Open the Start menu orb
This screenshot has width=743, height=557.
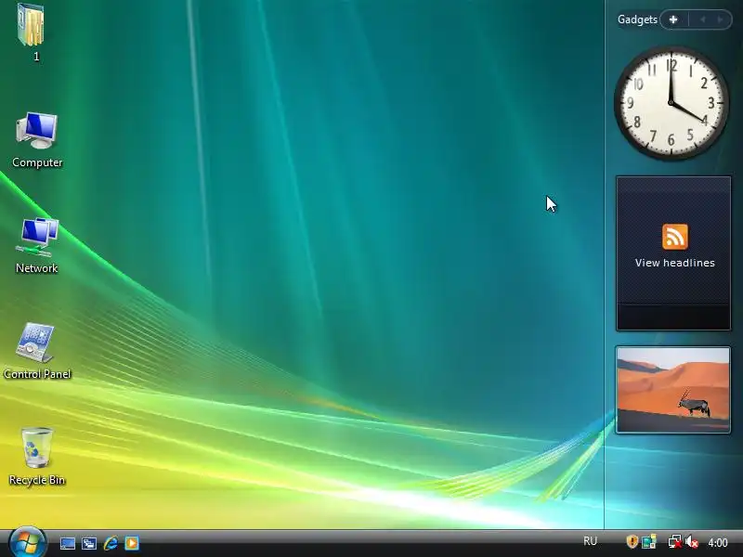(28, 542)
